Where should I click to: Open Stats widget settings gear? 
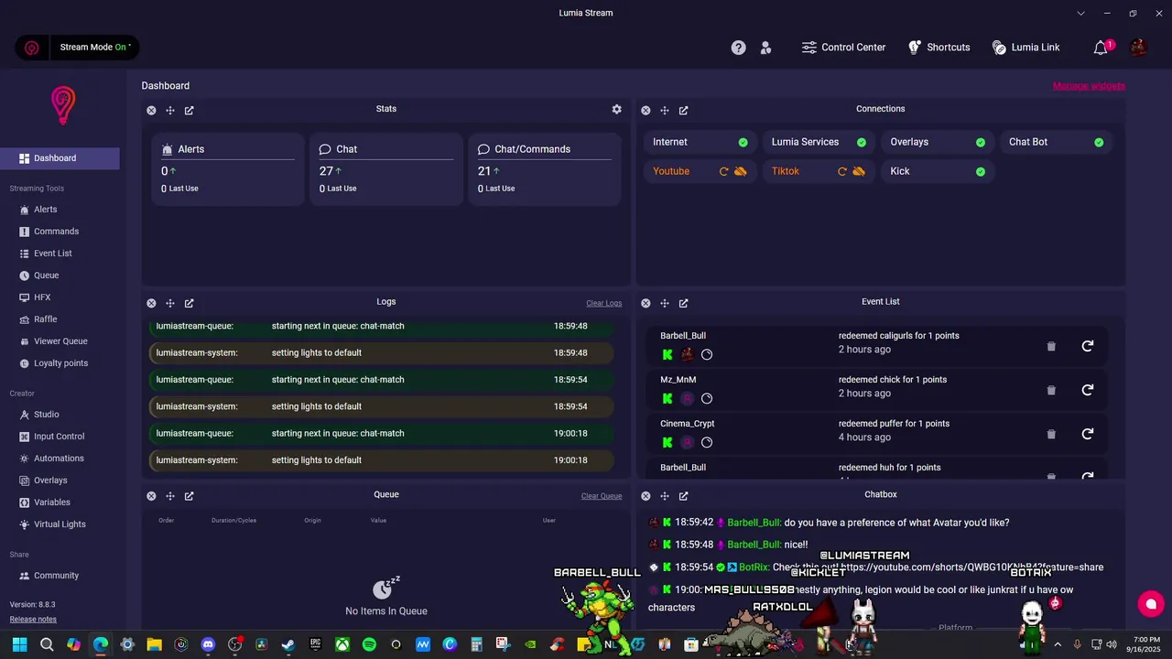coord(616,109)
